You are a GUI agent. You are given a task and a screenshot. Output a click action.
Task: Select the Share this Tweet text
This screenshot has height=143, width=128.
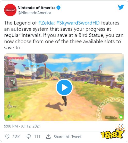click(67, 137)
